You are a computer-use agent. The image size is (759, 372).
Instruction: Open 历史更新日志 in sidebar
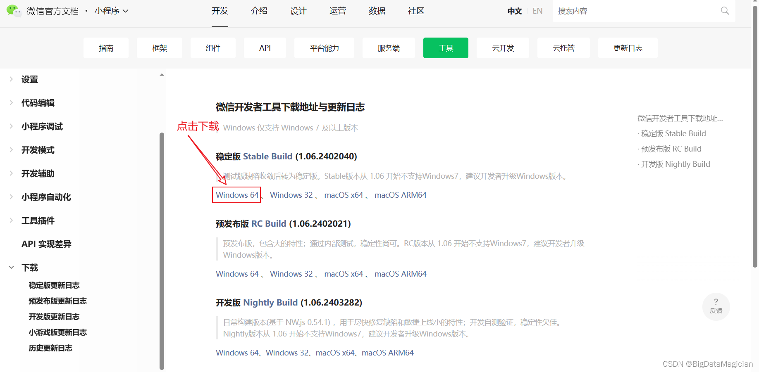[x=50, y=348]
